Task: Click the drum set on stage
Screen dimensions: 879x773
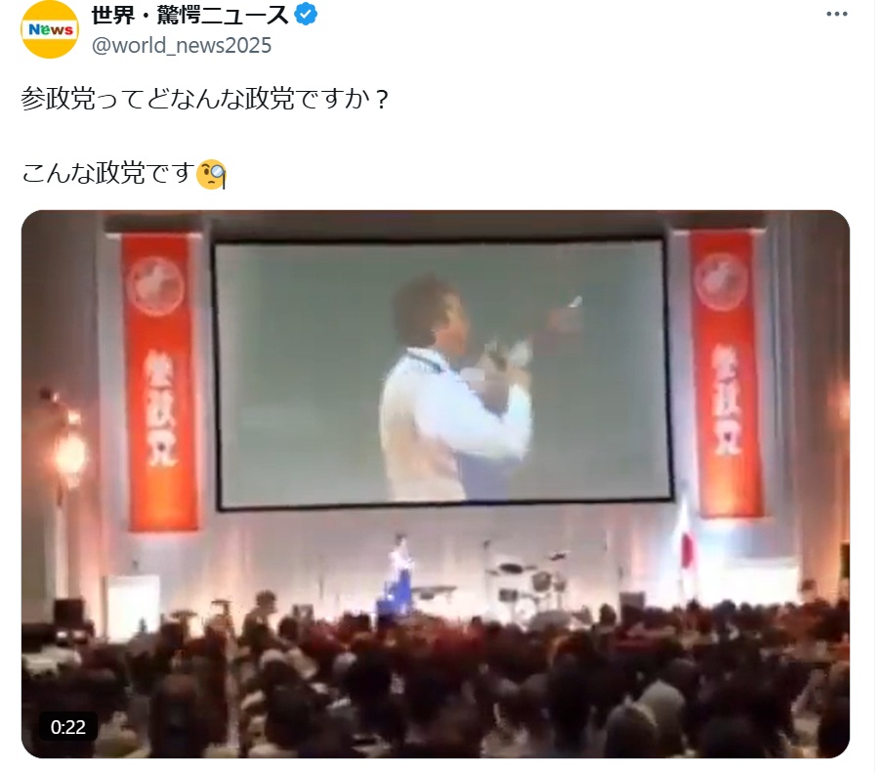Action: coord(528,583)
